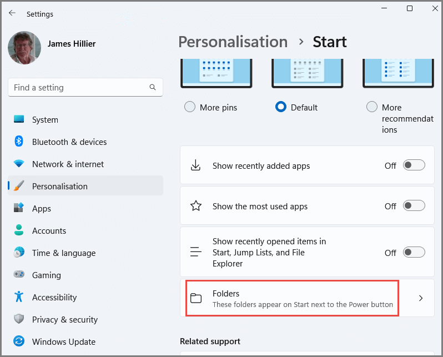The height and width of the screenshot is (357, 443).
Task: Expand Folders with the chevron arrow
Action: coord(421,298)
